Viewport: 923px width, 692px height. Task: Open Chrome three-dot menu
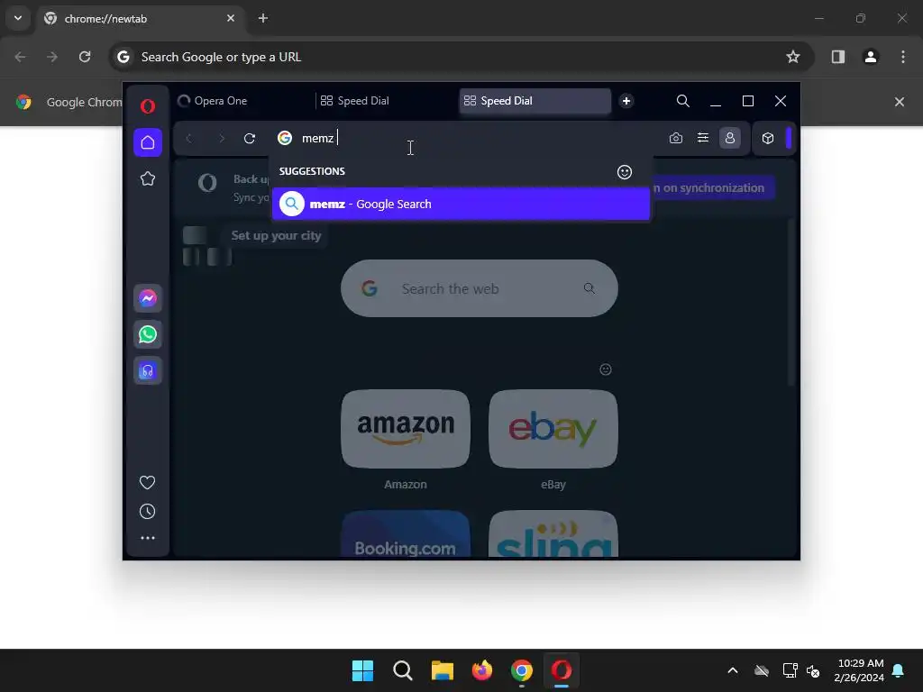[903, 57]
